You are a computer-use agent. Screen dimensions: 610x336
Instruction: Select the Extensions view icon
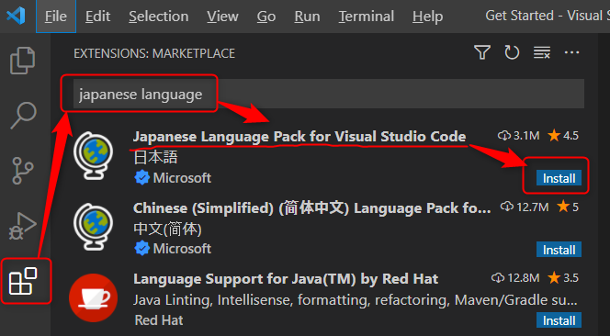click(23, 281)
